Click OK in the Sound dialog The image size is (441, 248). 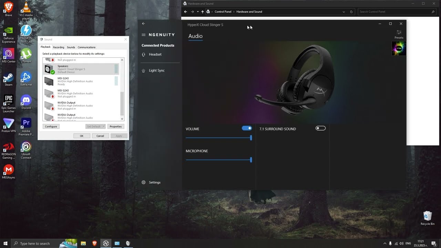point(82,136)
